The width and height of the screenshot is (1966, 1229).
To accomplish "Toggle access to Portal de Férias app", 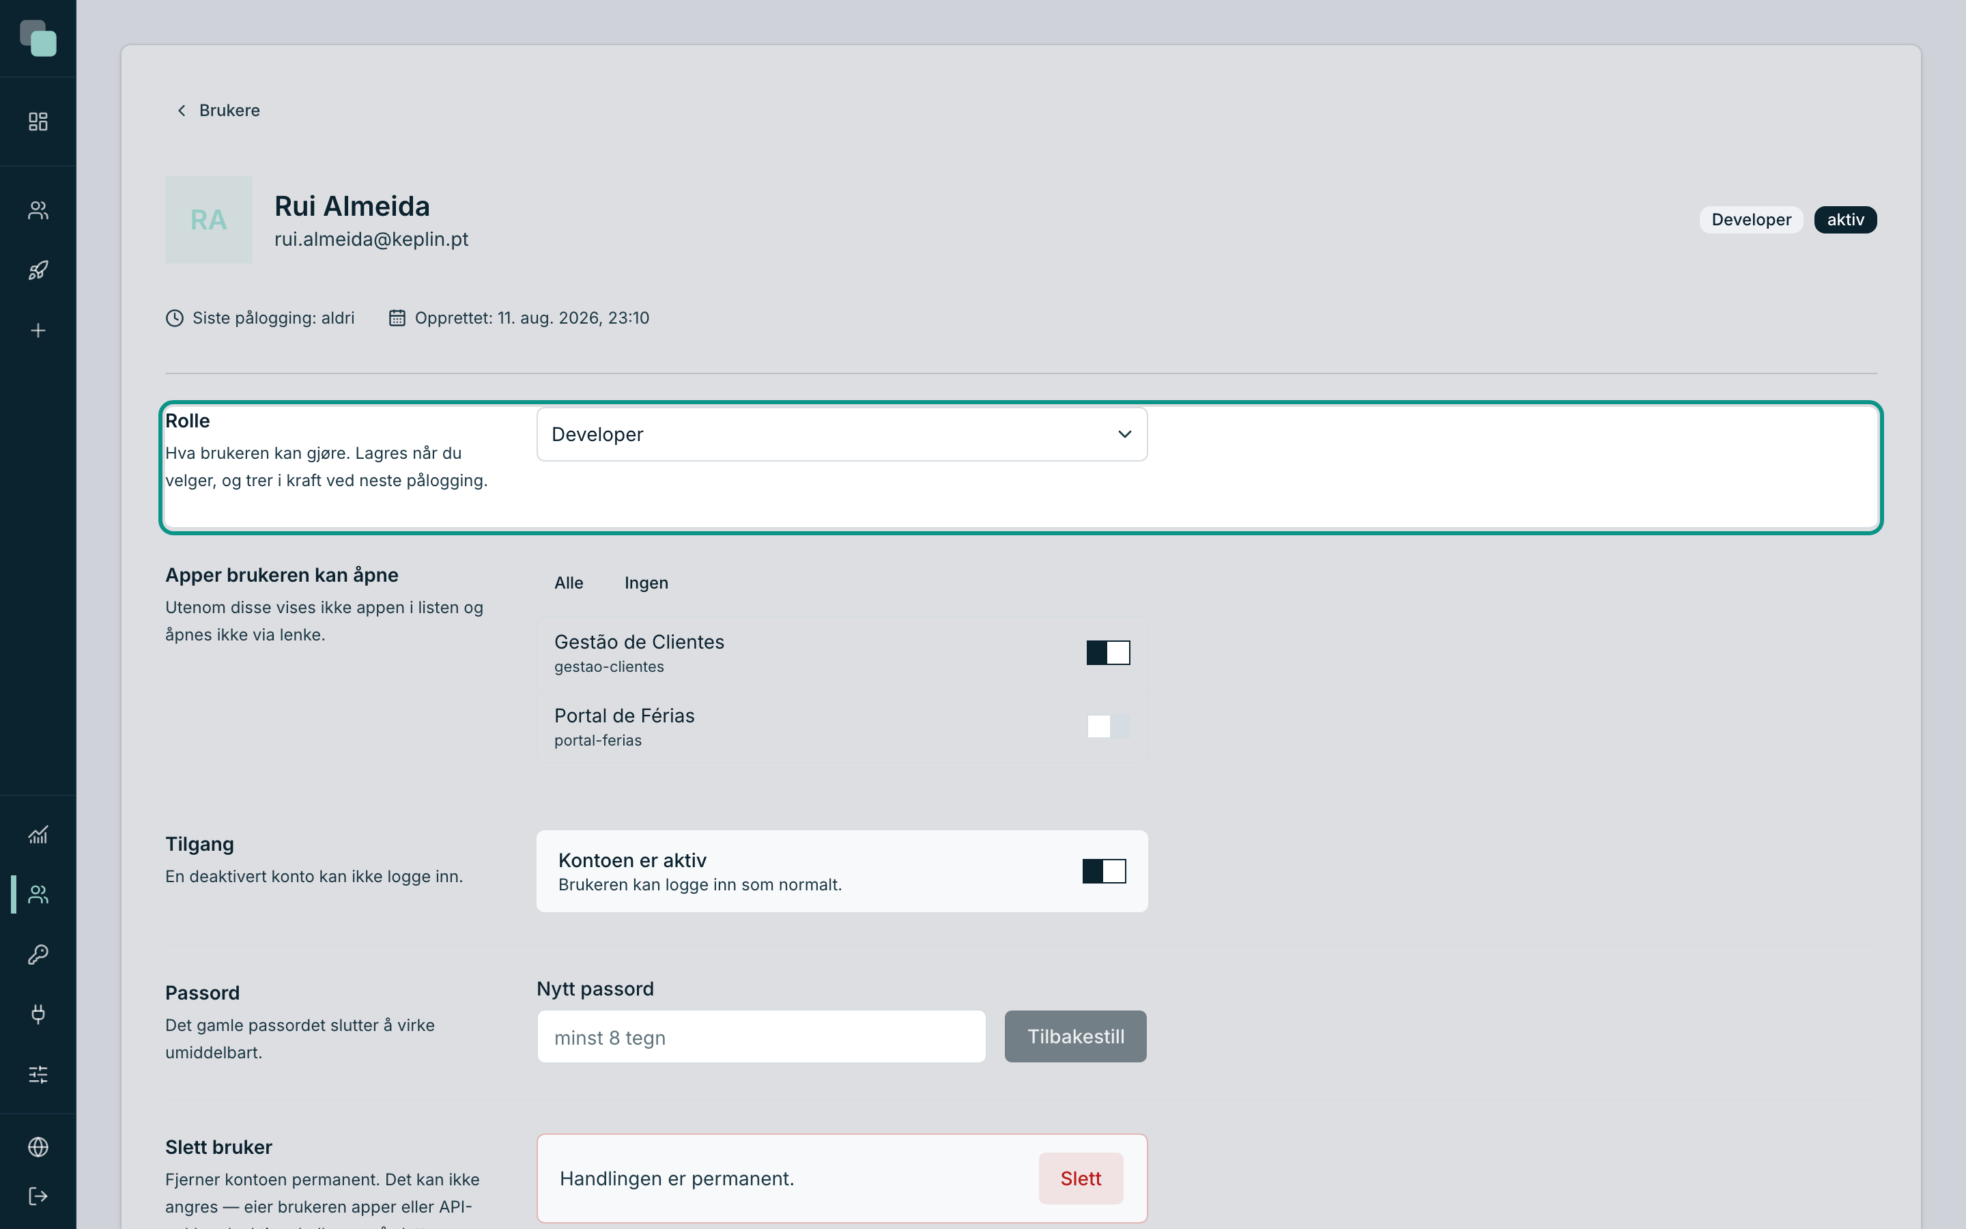I will pyautogui.click(x=1108, y=726).
